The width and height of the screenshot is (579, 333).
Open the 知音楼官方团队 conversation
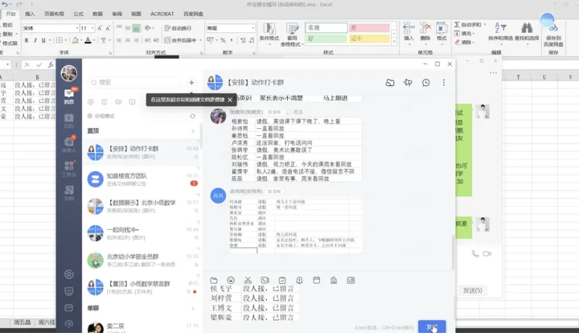click(142, 179)
